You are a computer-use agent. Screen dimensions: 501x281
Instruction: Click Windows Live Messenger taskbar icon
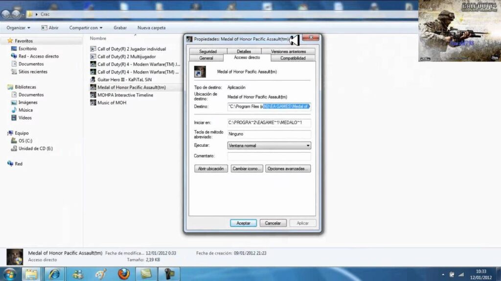[78, 274]
